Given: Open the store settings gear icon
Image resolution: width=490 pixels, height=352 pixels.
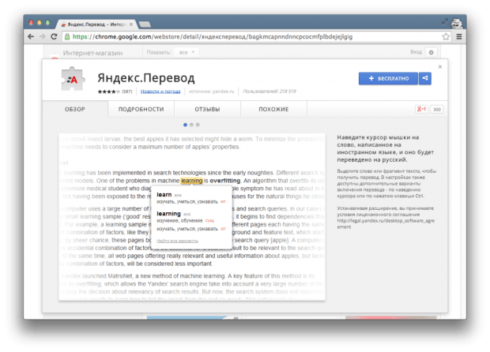Looking at the screenshot, I should 431,52.
